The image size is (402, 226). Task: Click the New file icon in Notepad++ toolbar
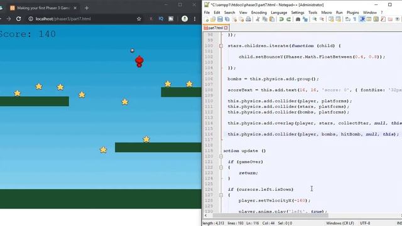207,19
